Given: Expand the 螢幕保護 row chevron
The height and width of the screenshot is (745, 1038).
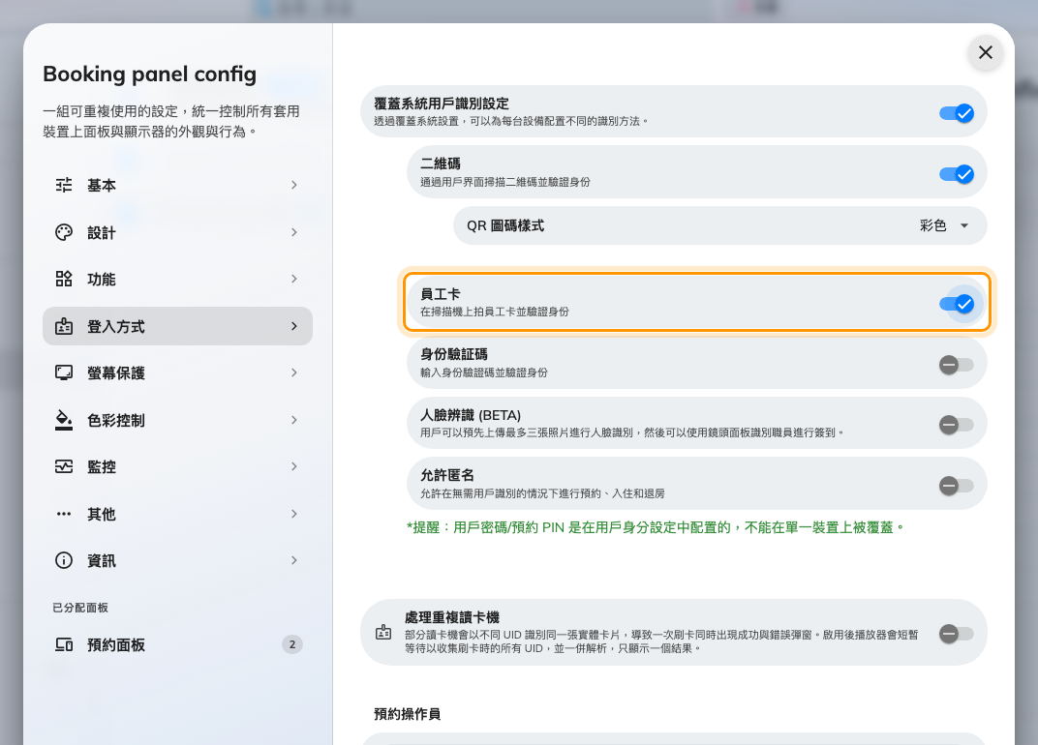Looking at the screenshot, I should (x=294, y=372).
